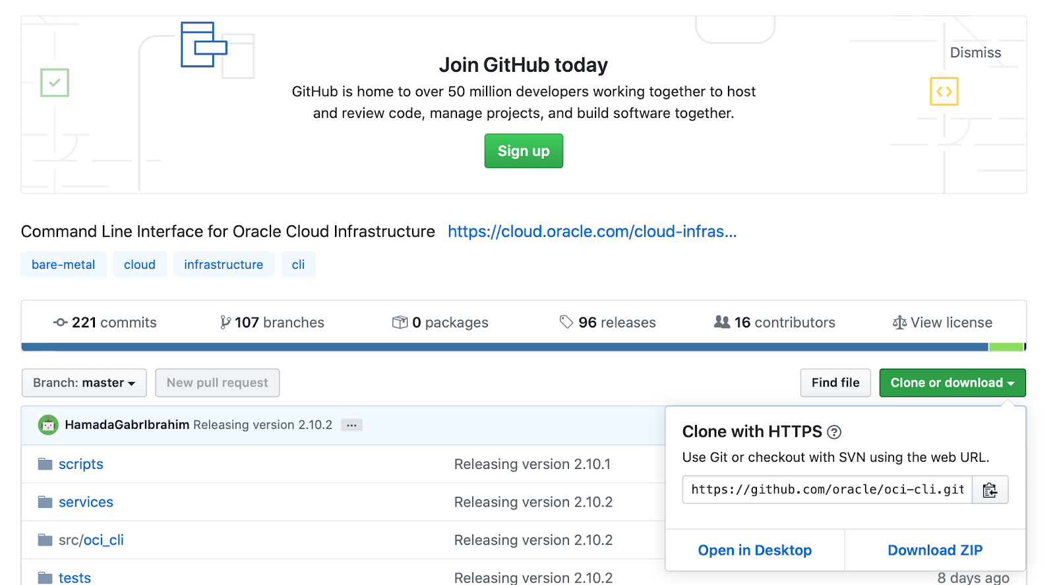Copy clone URL to clipboard icon

point(990,490)
